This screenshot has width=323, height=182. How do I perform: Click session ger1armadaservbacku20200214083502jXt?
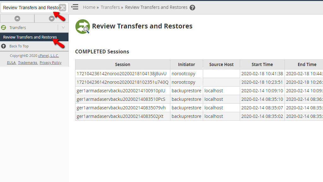tap(120, 116)
